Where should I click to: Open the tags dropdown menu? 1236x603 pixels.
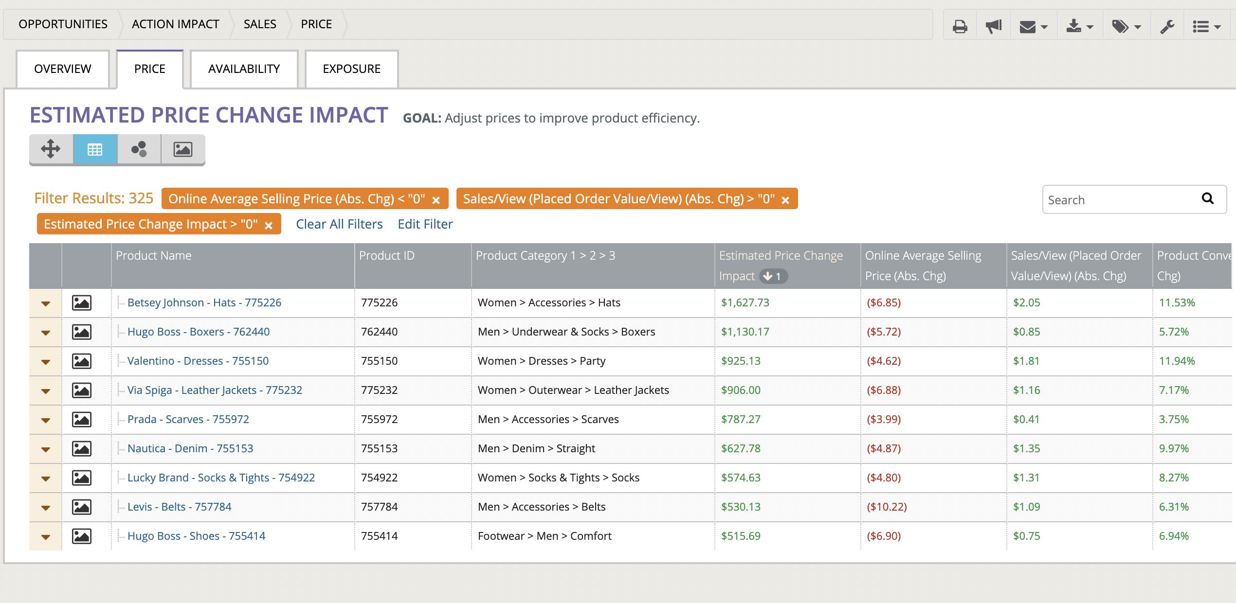pyautogui.click(x=1127, y=26)
